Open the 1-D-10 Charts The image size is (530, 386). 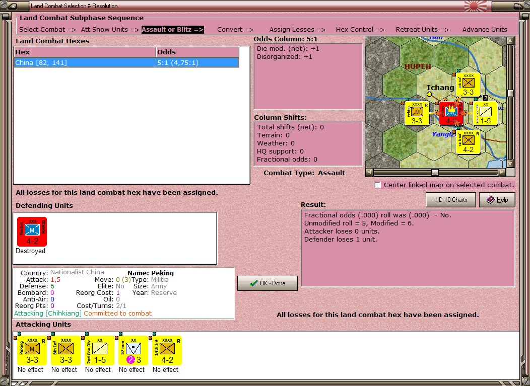click(450, 200)
